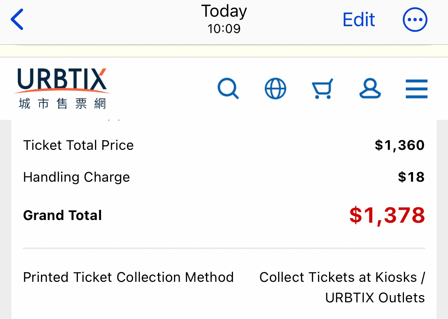This screenshot has height=319, width=448.
Task: Click the URBTIX logo
Action: click(62, 88)
